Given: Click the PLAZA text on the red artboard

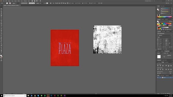Looking at the screenshot, I should click(65, 48).
